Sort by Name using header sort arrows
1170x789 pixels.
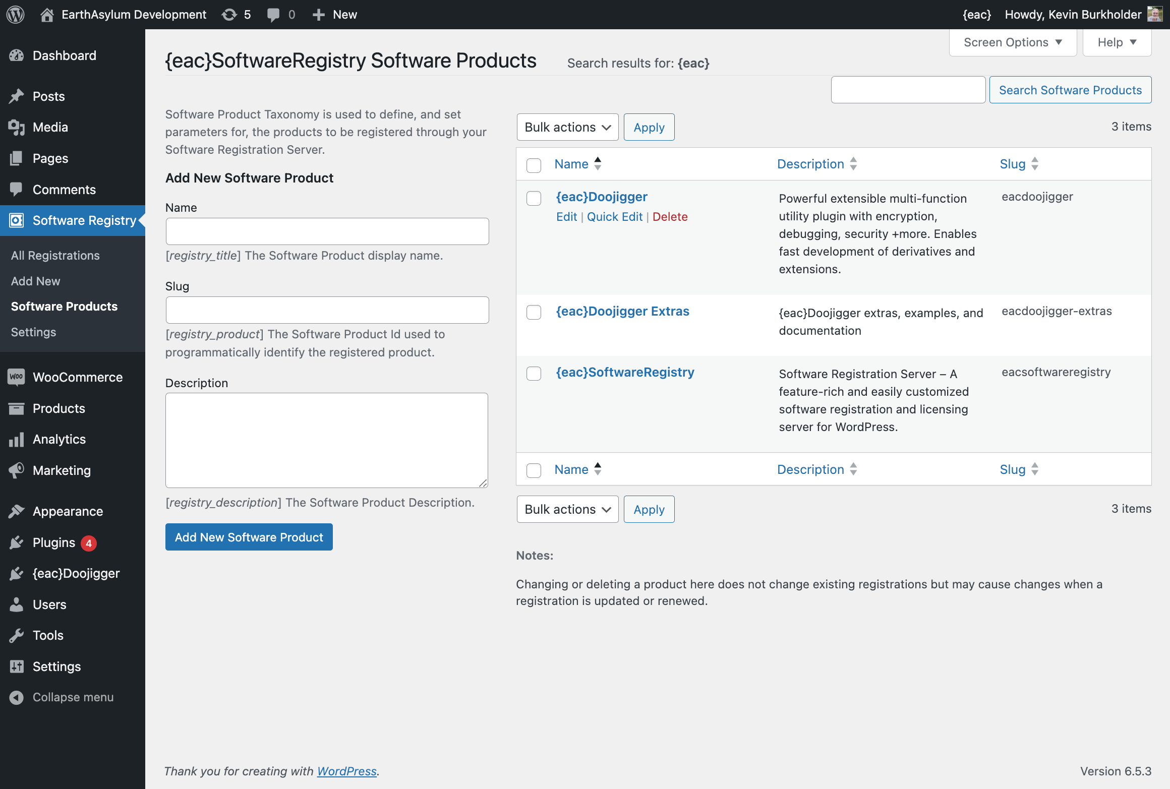tap(598, 163)
